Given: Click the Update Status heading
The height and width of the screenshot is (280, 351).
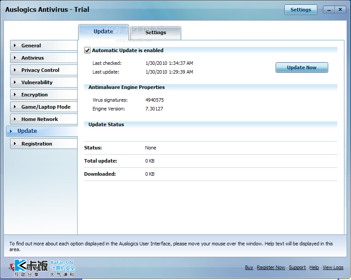Looking at the screenshot, I should [x=106, y=124].
